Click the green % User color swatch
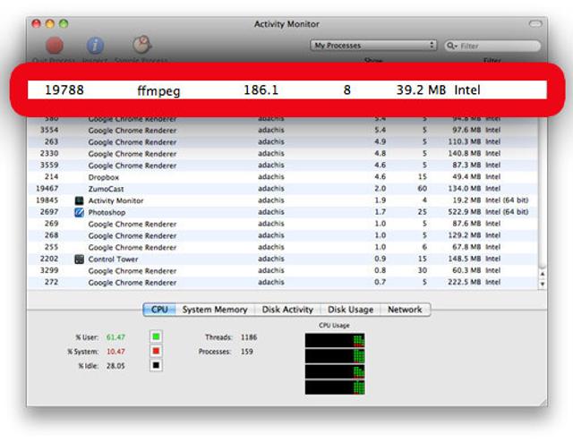The image size is (573, 442). point(156,336)
